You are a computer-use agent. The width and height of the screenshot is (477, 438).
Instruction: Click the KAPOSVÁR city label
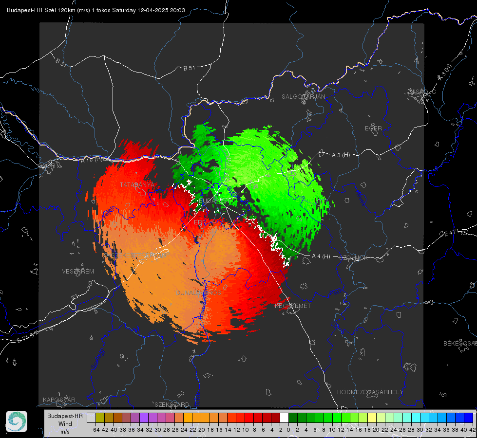click(x=59, y=400)
